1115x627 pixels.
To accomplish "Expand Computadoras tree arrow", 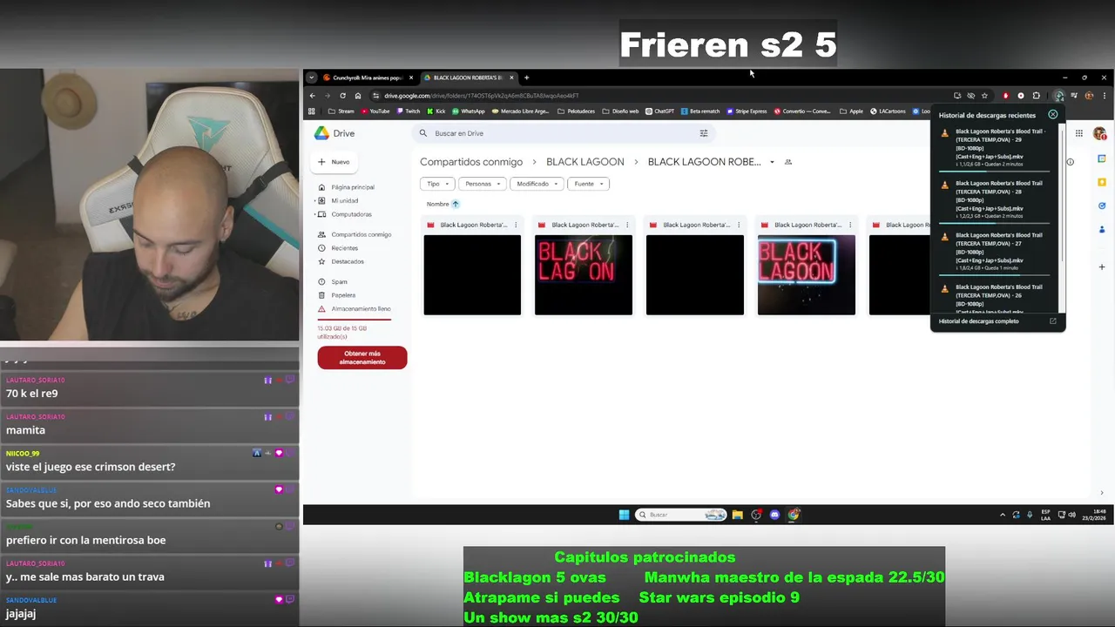I will click(315, 214).
